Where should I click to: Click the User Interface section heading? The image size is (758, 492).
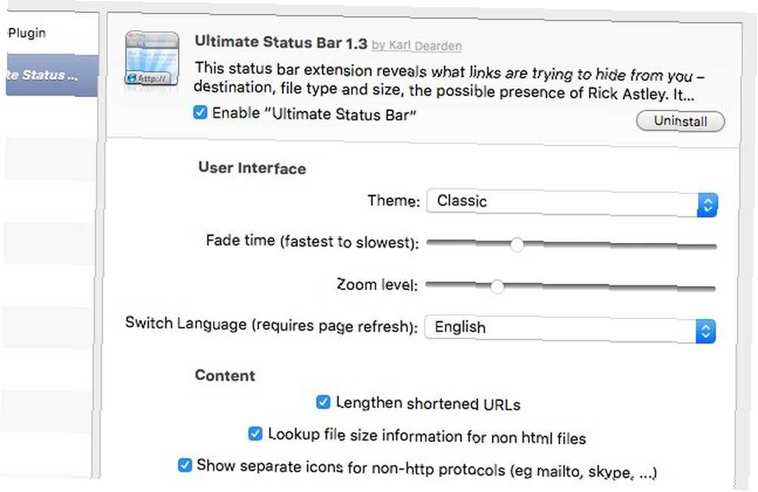(x=252, y=167)
